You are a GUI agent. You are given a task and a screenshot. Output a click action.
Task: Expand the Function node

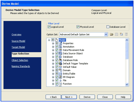53,84
